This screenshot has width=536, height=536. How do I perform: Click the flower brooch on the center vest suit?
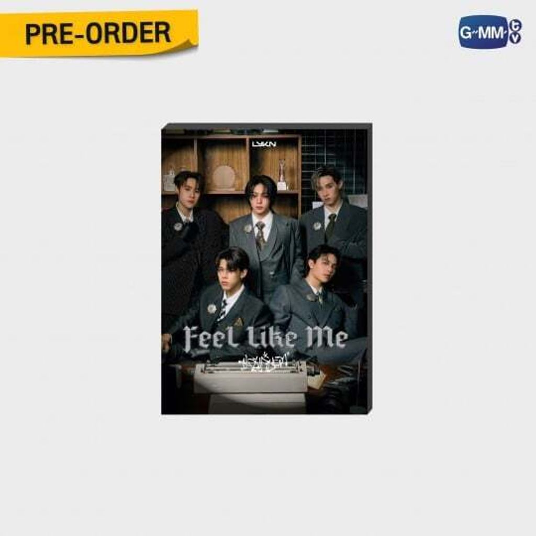[x=249, y=228]
